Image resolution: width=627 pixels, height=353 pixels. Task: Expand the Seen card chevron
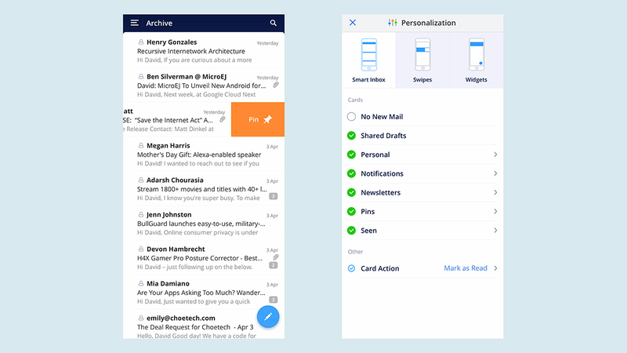495,231
